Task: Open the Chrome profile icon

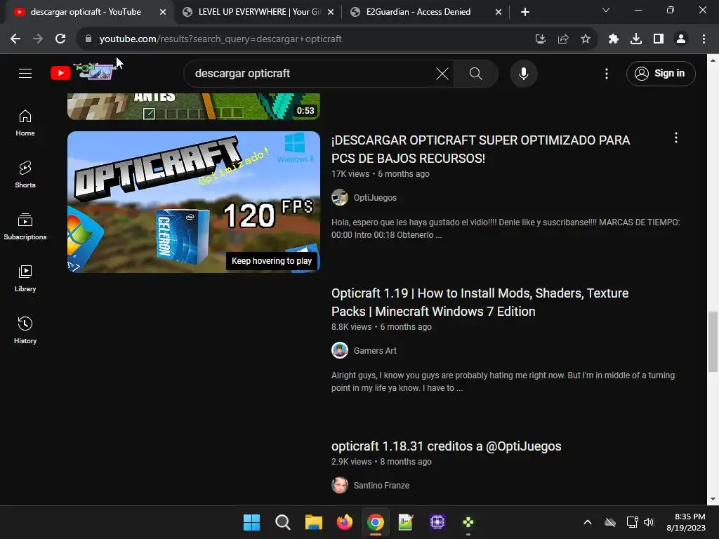Action: [x=680, y=39]
